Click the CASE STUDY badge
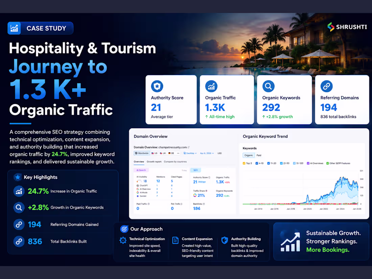 (x=40, y=28)
